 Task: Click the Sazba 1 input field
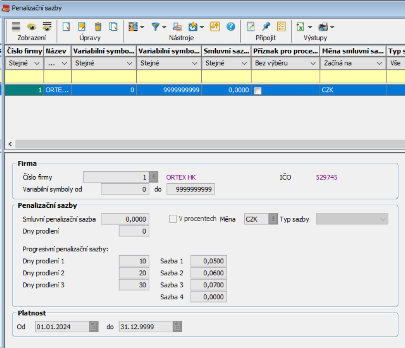click(208, 261)
